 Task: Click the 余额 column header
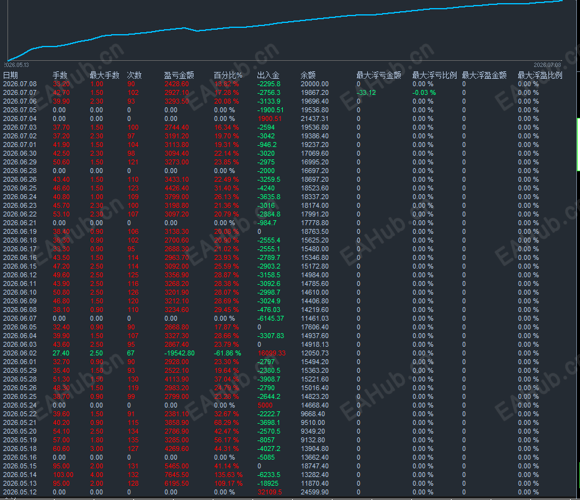[x=308, y=76]
